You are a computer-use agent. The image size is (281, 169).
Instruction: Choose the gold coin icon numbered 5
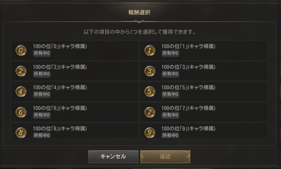point(150,91)
